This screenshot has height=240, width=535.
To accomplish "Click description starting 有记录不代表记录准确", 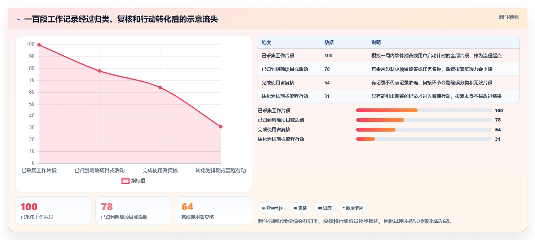I will 432,83.
